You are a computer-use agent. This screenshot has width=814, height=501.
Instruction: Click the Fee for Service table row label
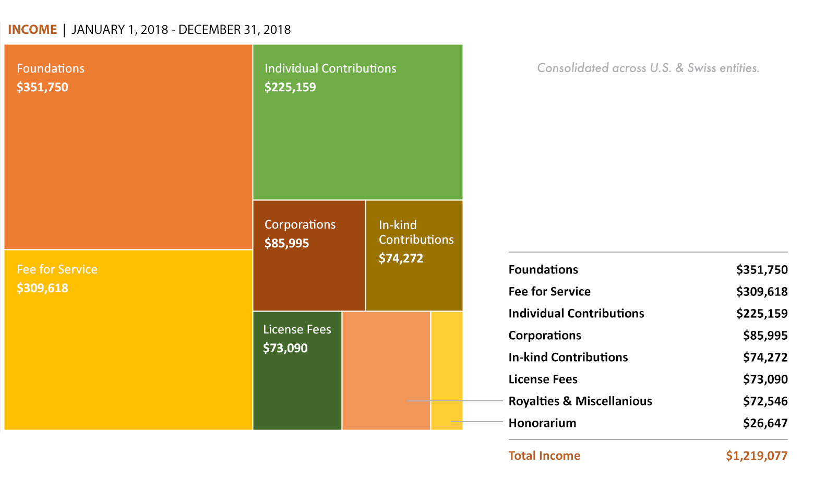[x=549, y=292]
